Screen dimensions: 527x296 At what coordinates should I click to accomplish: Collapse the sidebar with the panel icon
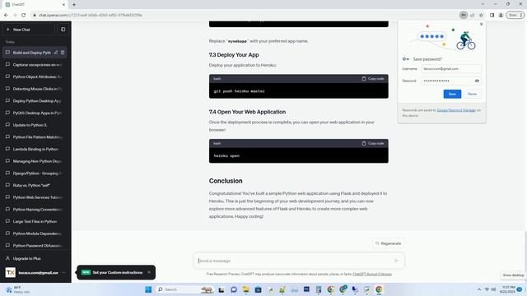(x=63, y=30)
